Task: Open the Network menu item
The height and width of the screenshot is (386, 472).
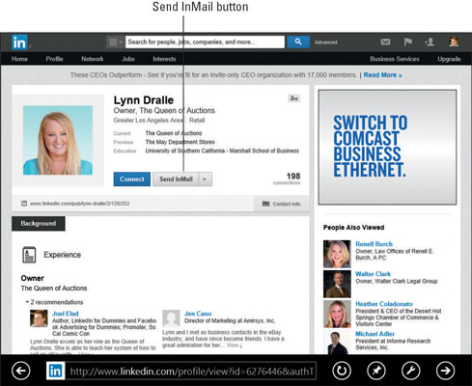Action: (x=93, y=59)
